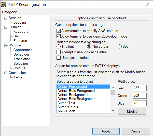Enable Allow terminal to specify ANSI colours

[x=59, y=31]
